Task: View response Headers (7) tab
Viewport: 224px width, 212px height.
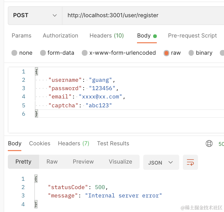Action: pyautogui.click(x=73, y=144)
